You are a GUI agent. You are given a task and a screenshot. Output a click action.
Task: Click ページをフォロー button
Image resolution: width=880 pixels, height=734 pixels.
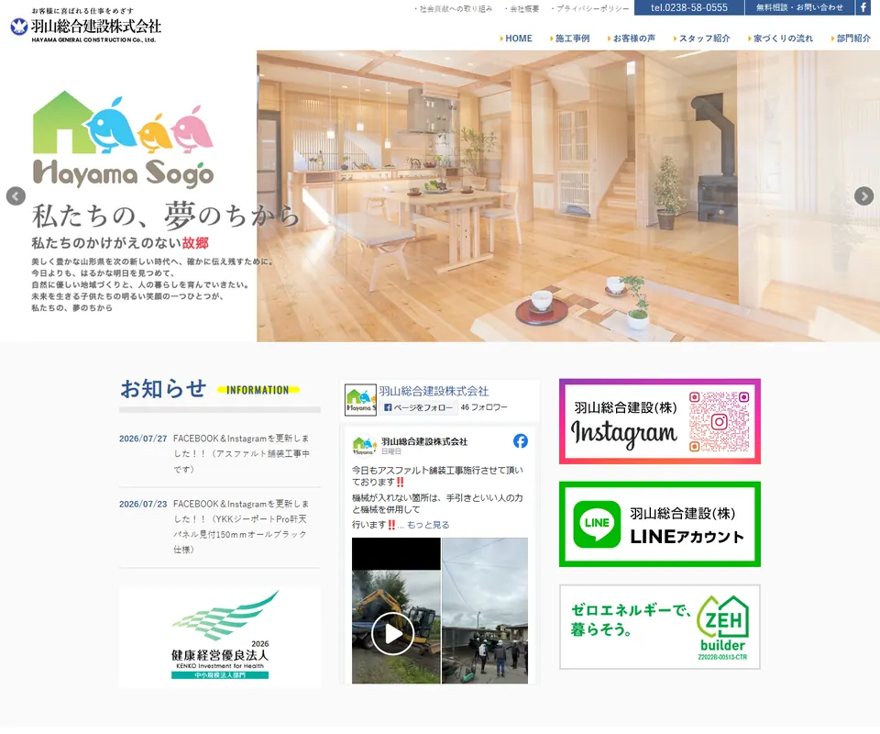[x=418, y=407]
